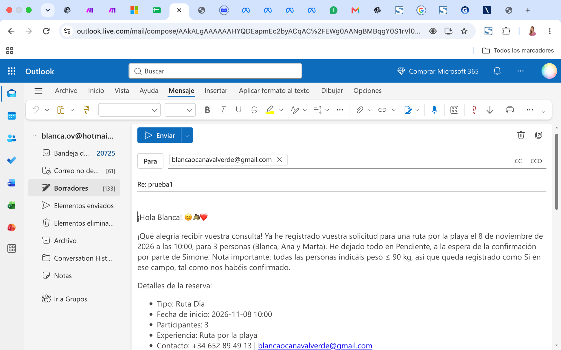Viewport: 561px width, 350px height.
Task: Open the font size combo box
Action: click(x=180, y=110)
